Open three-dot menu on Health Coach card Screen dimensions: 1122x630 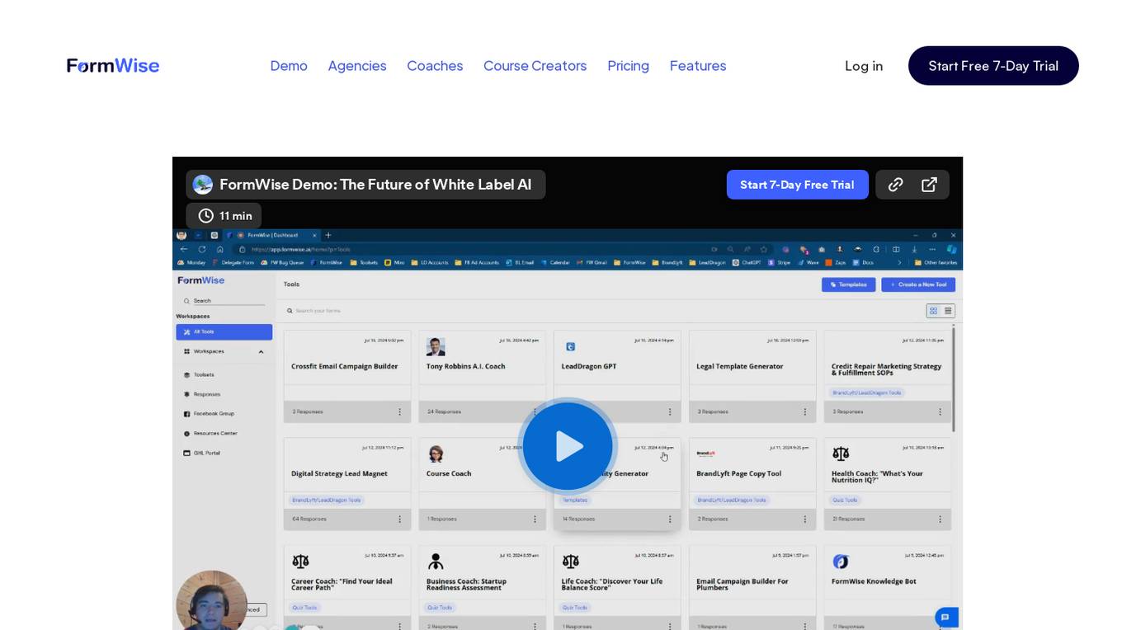[x=940, y=520]
